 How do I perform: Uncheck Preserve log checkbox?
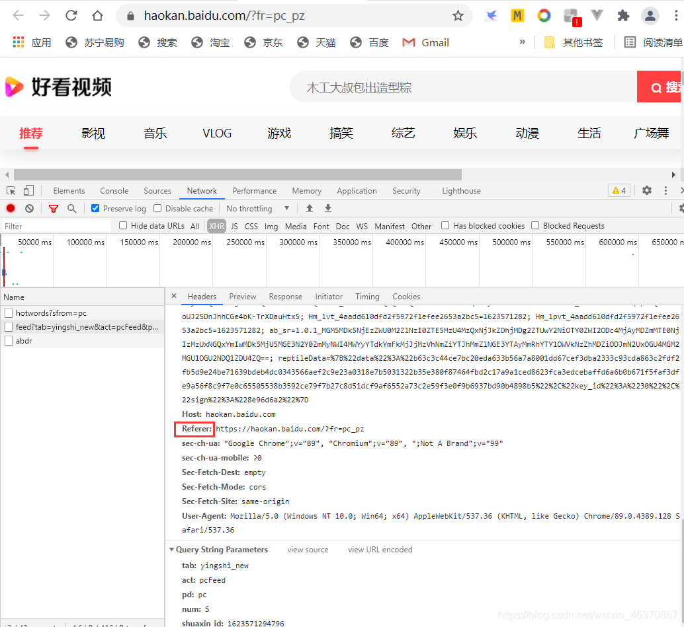pos(95,208)
